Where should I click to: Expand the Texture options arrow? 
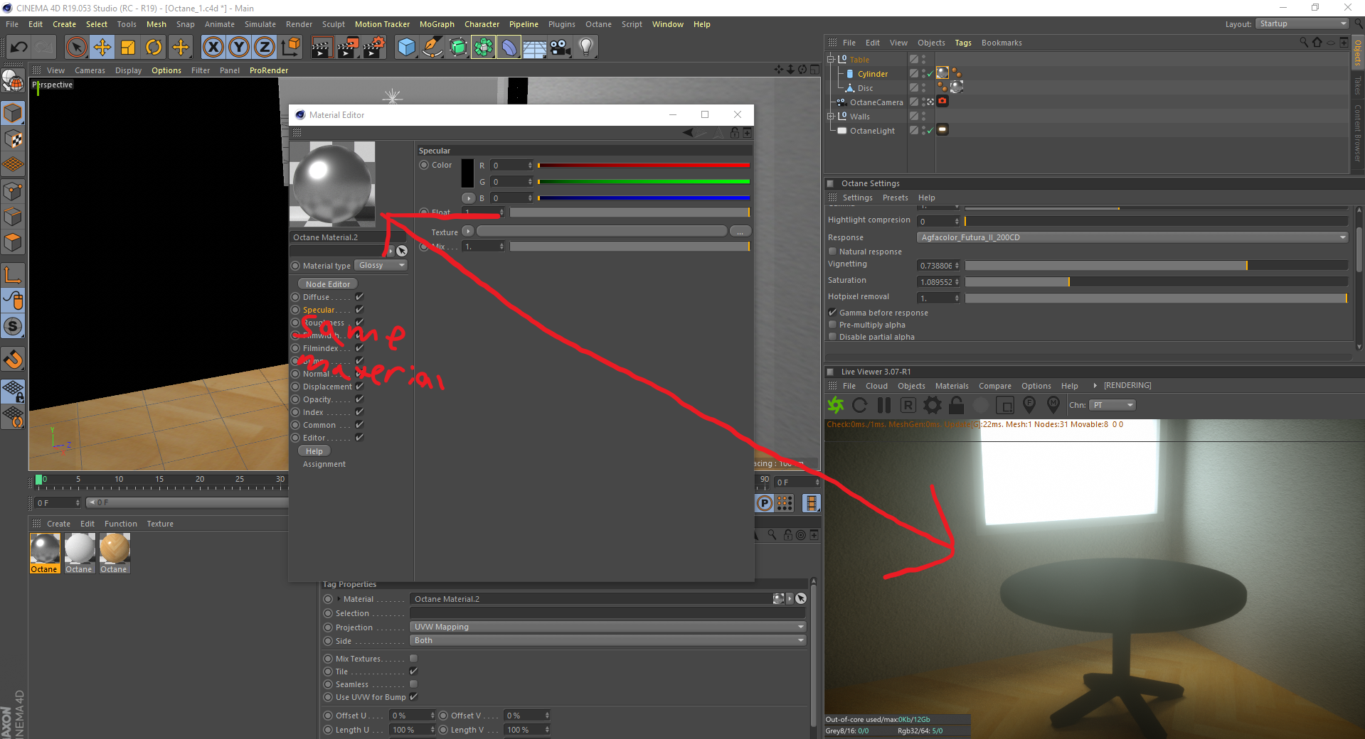click(x=468, y=232)
